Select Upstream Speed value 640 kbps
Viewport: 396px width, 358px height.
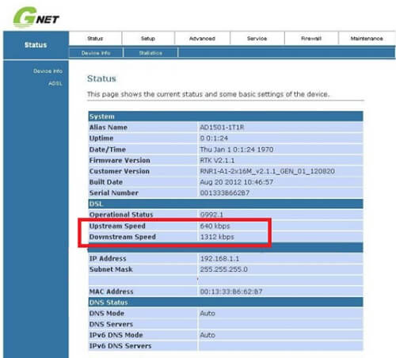[215, 226]
